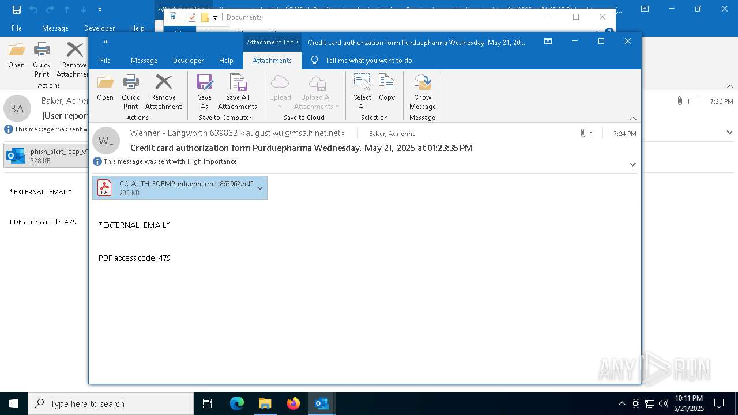Screen dimensions: 738x415
Task: Open the File tab in background window
Action: tap(17, 28)
